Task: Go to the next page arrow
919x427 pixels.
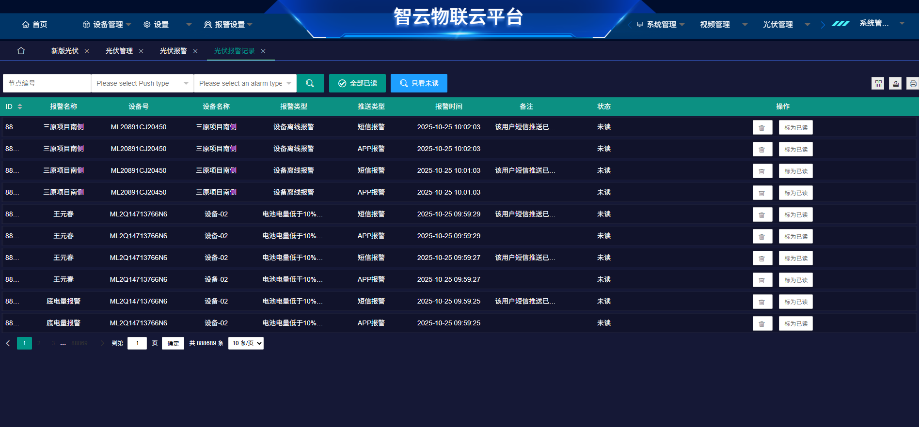Action: pyautogui.click(x=102, y=343)
